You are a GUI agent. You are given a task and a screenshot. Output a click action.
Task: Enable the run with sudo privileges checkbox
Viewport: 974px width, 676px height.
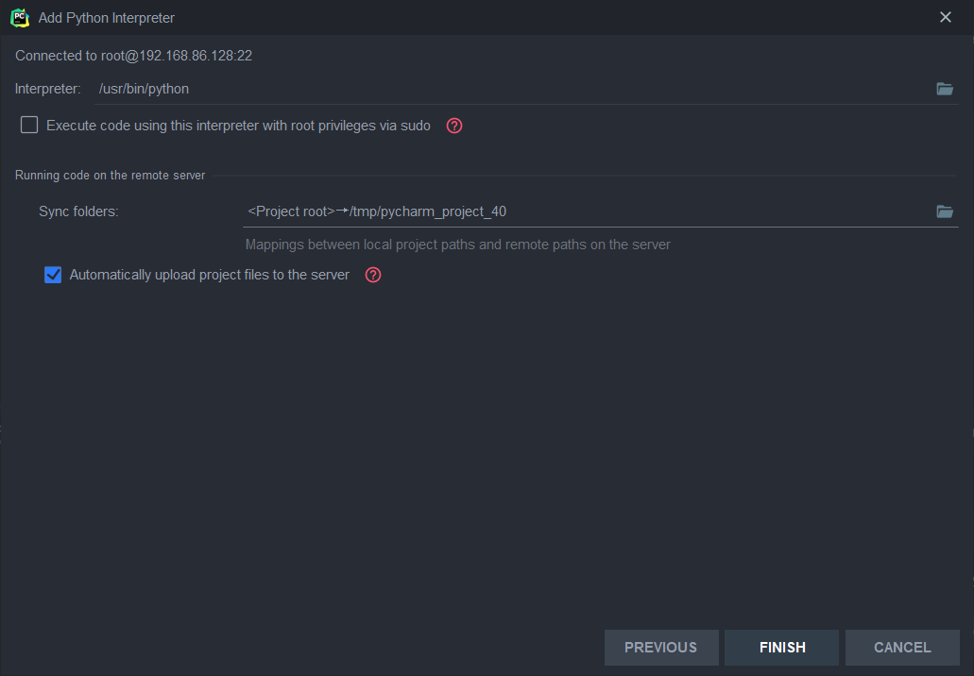click(29, 126)
